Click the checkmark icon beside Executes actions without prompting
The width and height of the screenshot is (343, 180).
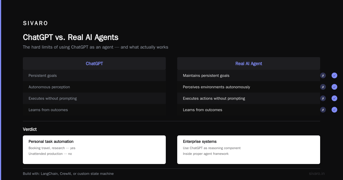coord(334,98)
